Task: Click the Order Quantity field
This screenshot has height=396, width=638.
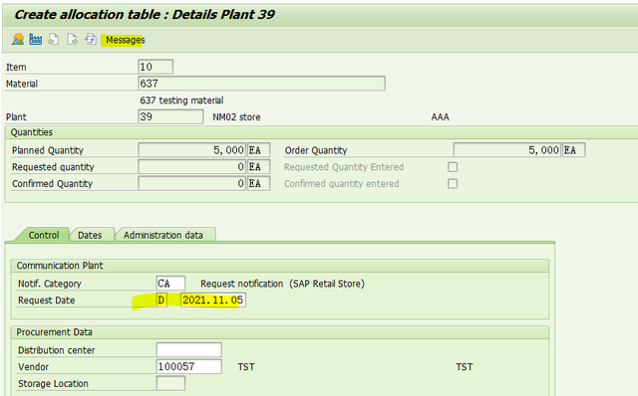Action: click(507, 150)
